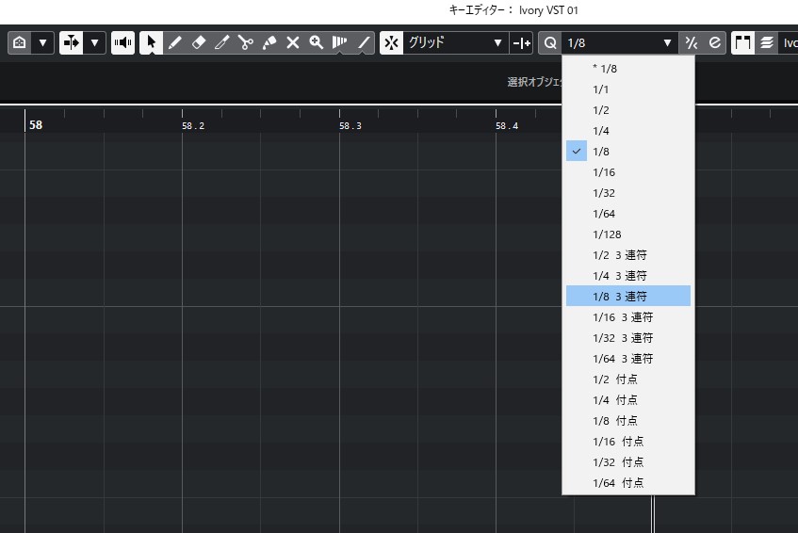Toggle Snap on/off button
Viewport: 798px width, 533px height.
click(x=391, y=42)
